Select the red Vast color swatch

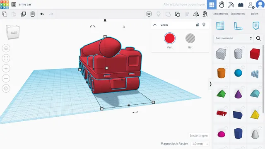(x=170, y=38)
